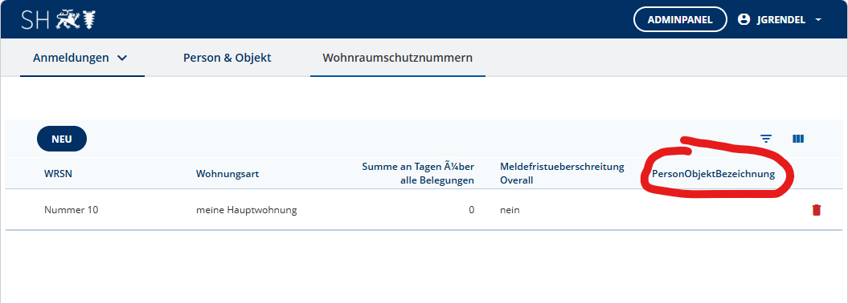This screenshot has width=848, height=303.
Task: Select the Nummer 10 cell
Action: click(72, 210)
